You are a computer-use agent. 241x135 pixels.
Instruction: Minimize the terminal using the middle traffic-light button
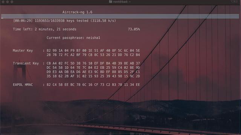point(8,2)
